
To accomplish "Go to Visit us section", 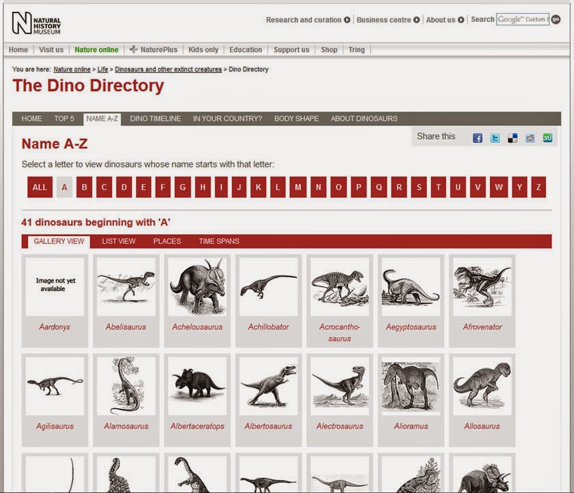I will point(51,49).
